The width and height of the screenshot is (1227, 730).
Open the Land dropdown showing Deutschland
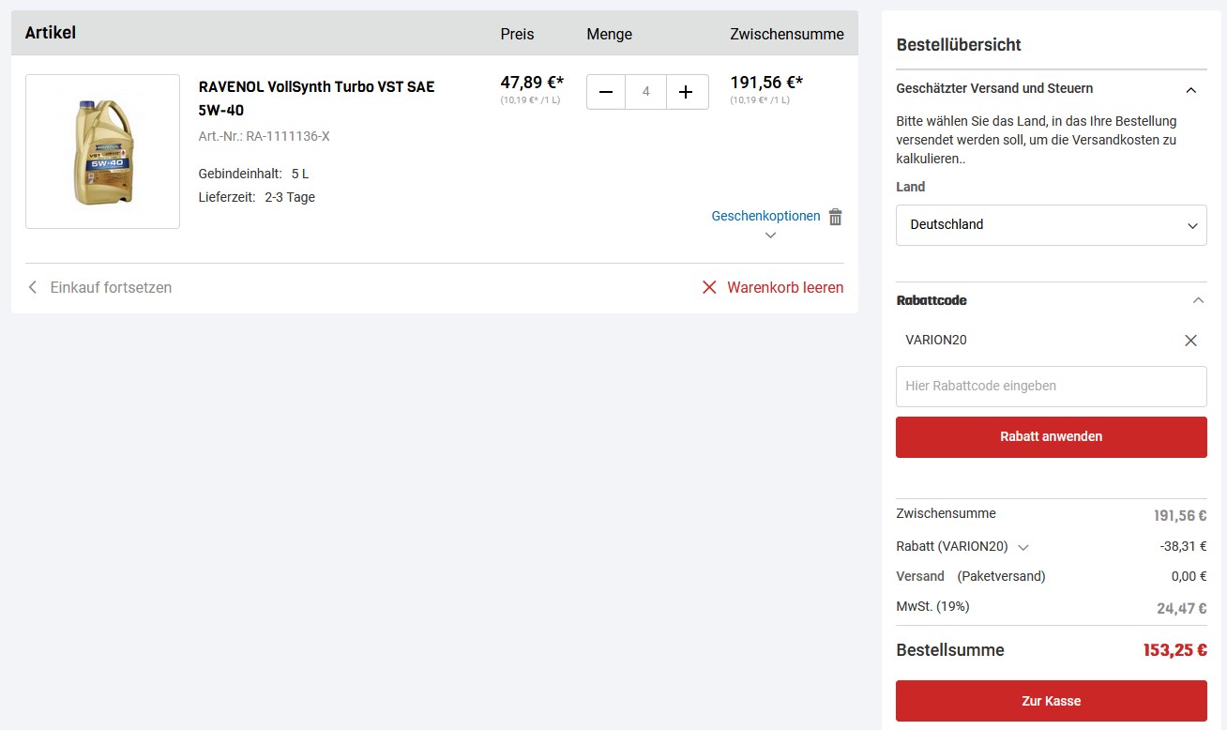tap(1052, 225)
